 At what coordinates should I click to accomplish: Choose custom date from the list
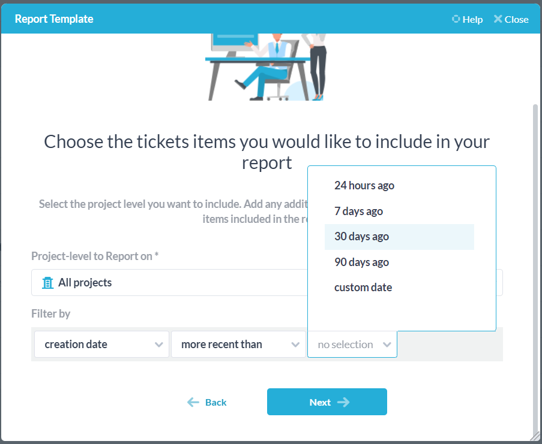pos(363,288)
